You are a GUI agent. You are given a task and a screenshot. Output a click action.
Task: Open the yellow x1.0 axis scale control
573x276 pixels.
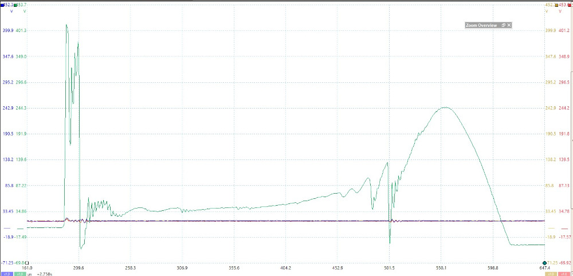(552, 274)
